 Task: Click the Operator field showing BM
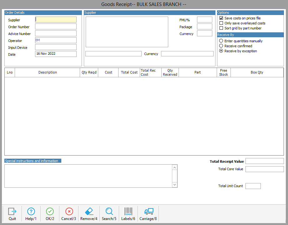[56, 40]
